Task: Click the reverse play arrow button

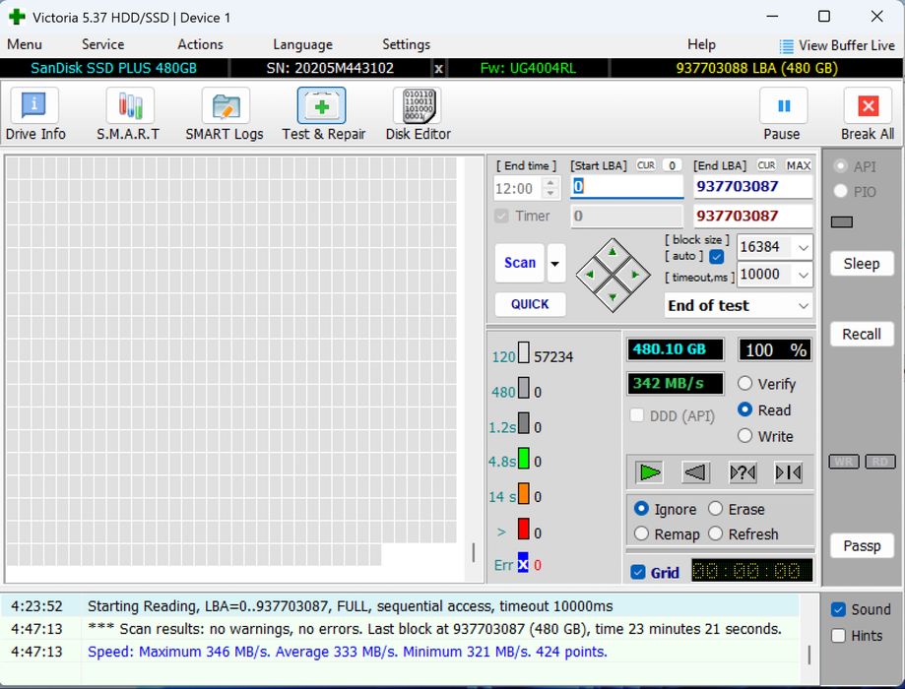Action: click(695, 472)
